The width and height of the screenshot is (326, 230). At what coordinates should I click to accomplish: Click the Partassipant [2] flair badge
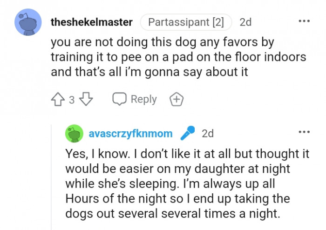(x=186, y=22)
